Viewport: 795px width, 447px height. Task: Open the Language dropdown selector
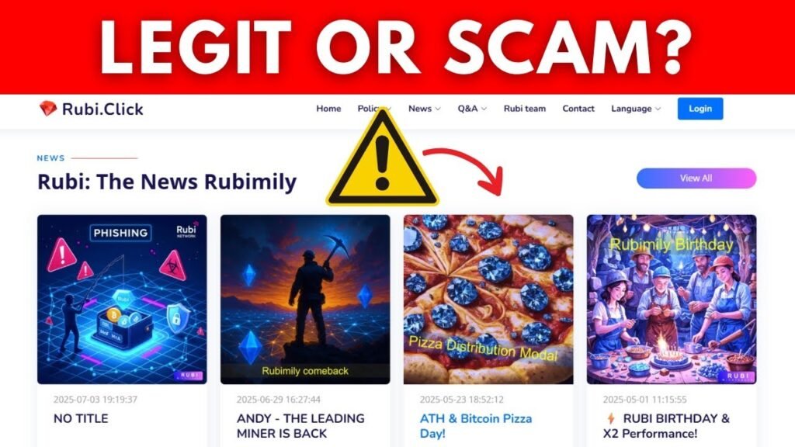636,109
